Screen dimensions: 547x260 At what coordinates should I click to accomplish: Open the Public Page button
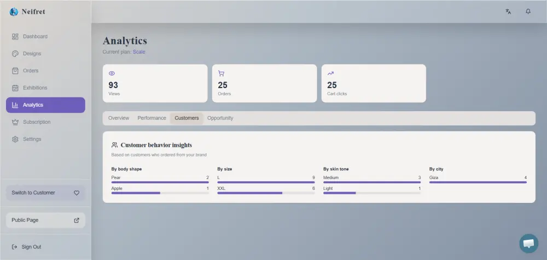45,220
